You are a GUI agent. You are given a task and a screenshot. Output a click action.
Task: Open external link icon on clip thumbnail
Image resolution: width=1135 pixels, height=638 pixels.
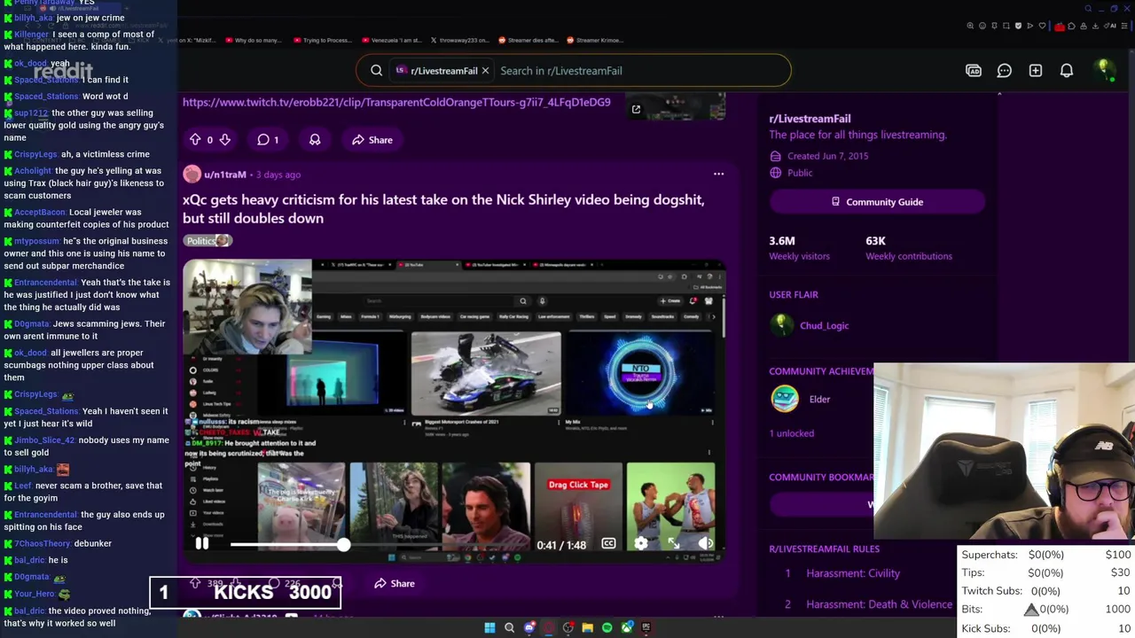coord(636,110)
